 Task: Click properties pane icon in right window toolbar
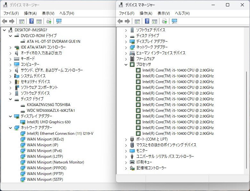(x=155, y=21)
